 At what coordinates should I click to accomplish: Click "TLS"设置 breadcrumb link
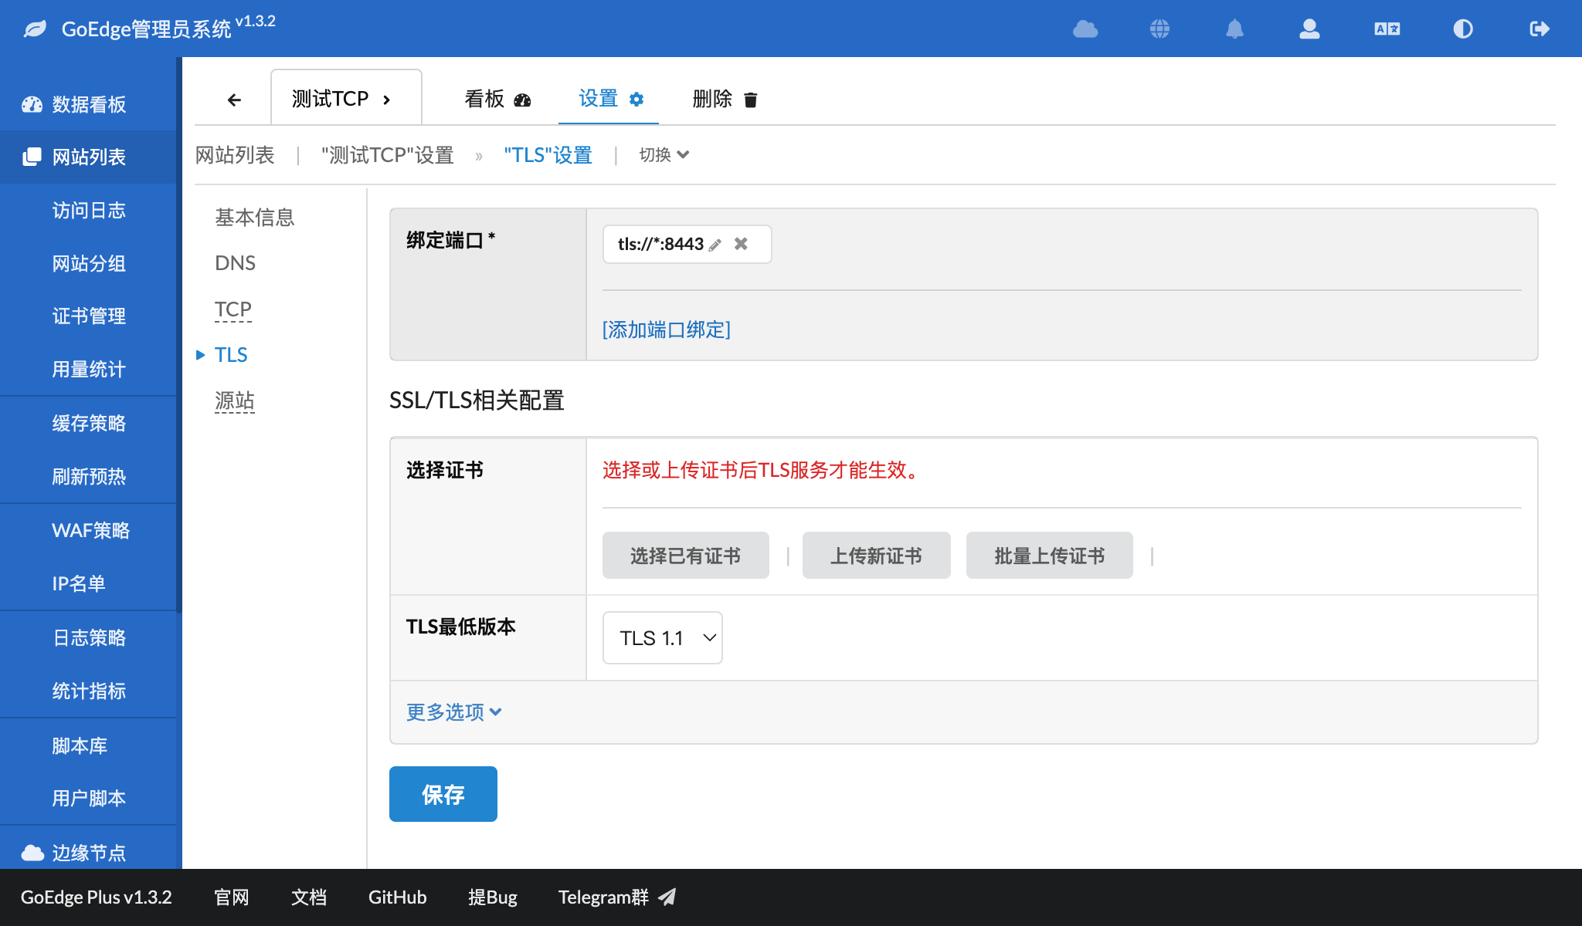[x=548, y=155]
